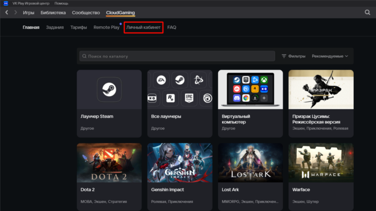376x211 pixels.
Task: Open the Личный кабинет tab
Action: [x=144, y=27]
